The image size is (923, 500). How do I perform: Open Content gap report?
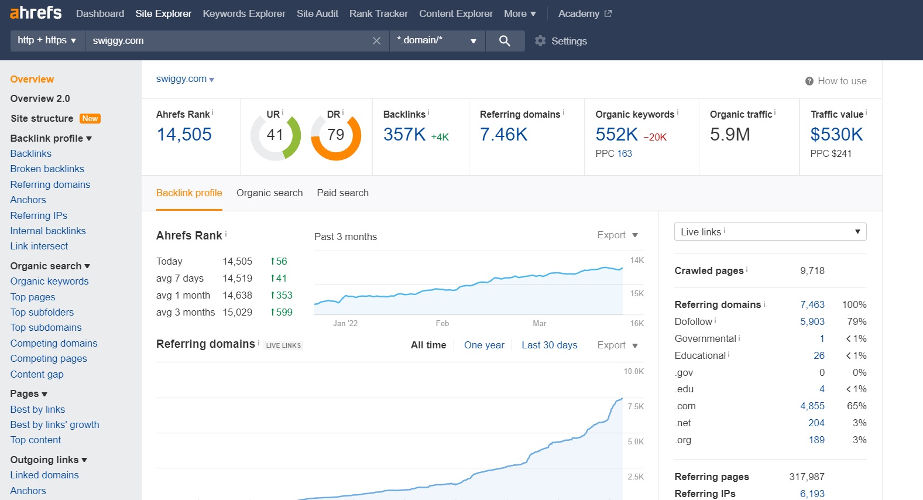[x=37, y=374]
